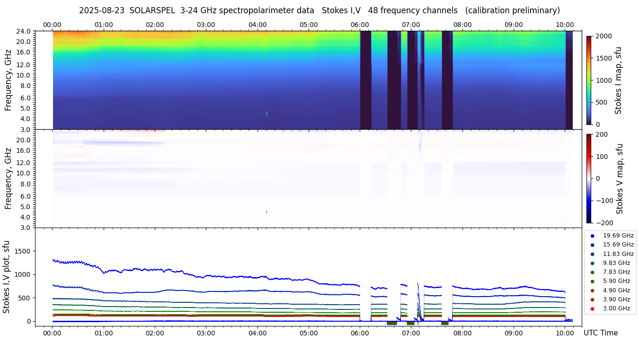Click the 10:00 tick label on bottom axis
This screenshot has height=343, width=639.
(565, 333)
